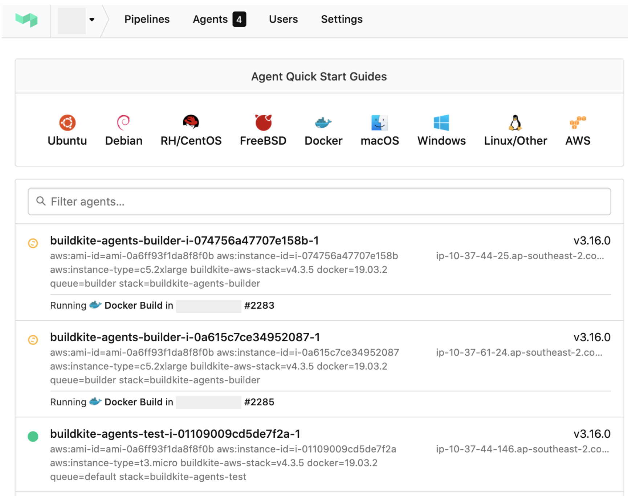
Task: Click busy status icon of agent 074756a47707e158b
Action: pyautogui.click(x=33, y=243)
